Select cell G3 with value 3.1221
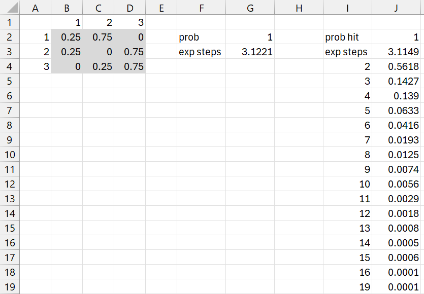 250,51
